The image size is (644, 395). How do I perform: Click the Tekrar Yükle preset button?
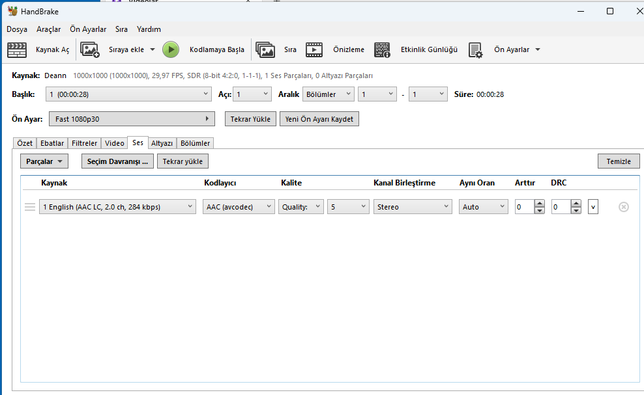[250, 119]
